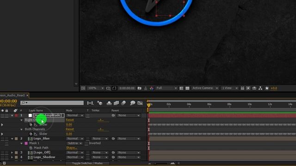Click the pink Mask 1 color swatch
The width and height of the screenshot is (296, 166).
point(26,143)
